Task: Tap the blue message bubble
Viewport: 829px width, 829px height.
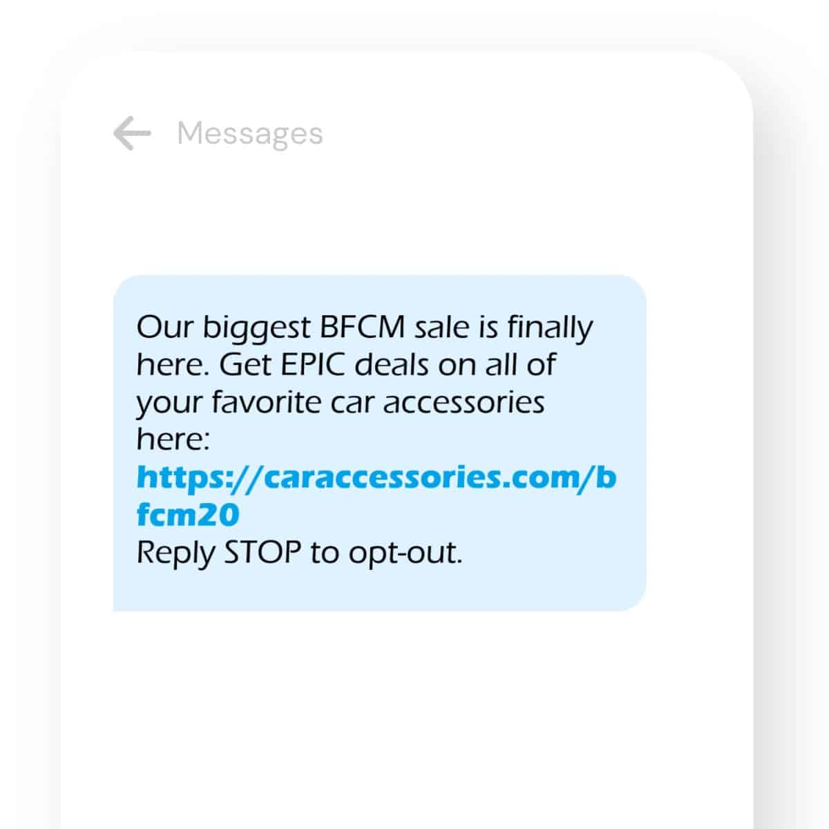Action: pos(379,442)
